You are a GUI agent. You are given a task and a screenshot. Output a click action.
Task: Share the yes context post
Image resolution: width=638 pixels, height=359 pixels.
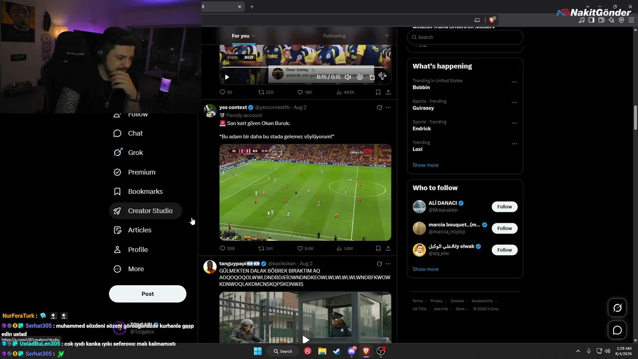click(x=388, y=248)
